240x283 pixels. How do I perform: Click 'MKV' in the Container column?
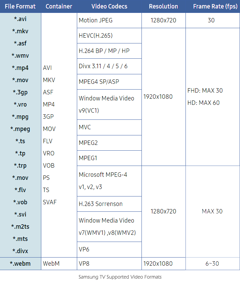[49, 80]
